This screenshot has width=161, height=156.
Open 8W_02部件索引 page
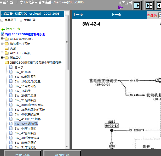(x=25, y=77)
